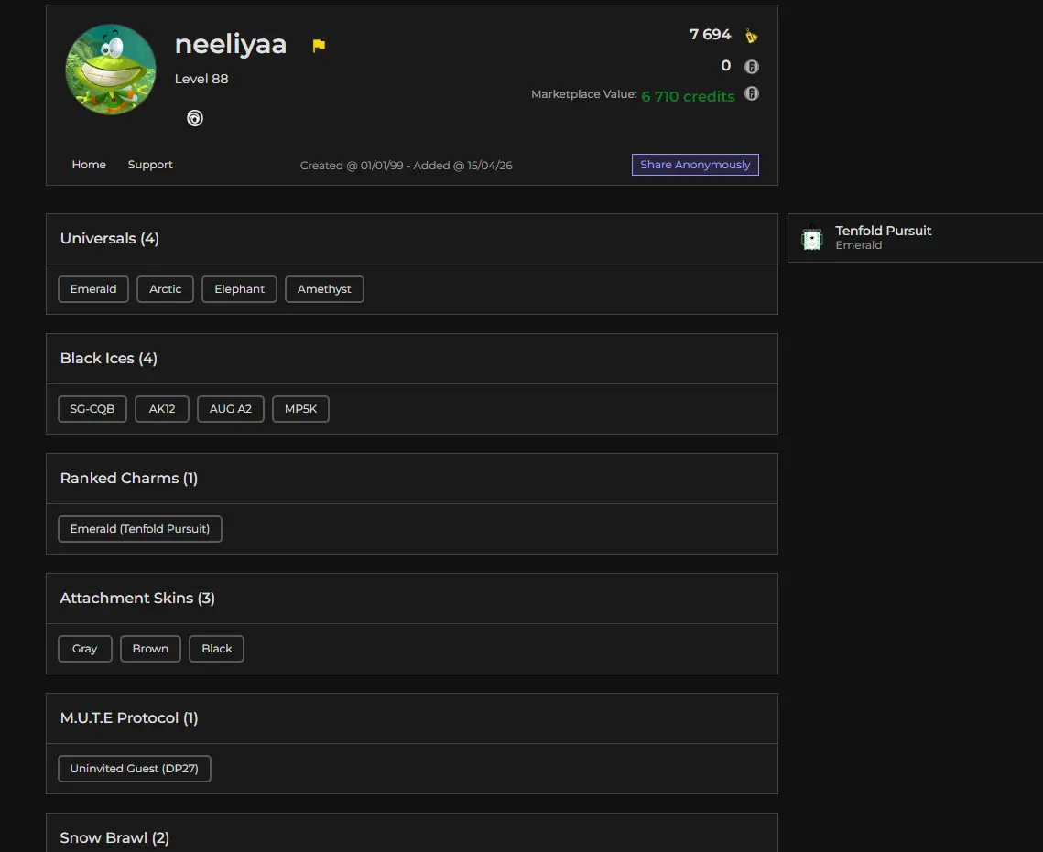Choose the Brown attachment skin tag

pyautogui.click(x=150, y=649)
